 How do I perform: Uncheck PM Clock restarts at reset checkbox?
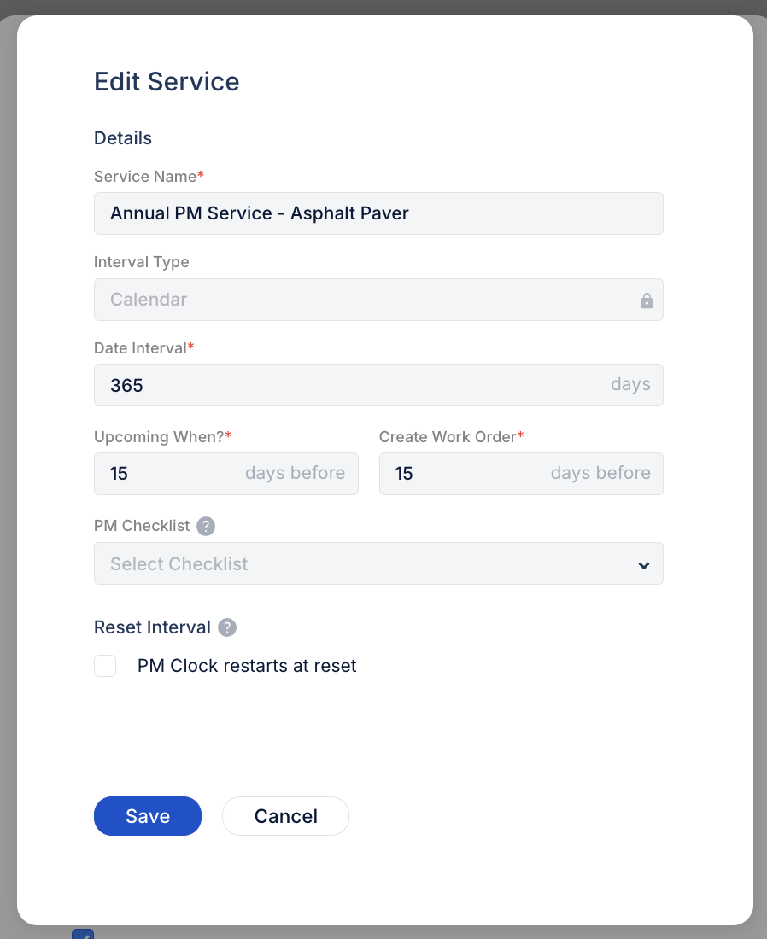pyautogui.click(x=104, y=666)
